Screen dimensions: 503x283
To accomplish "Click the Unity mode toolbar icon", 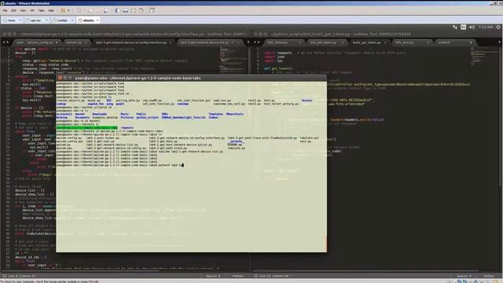I will [x=141, y=10].
